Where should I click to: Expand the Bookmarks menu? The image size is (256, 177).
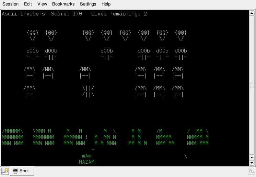pos(63,4)
